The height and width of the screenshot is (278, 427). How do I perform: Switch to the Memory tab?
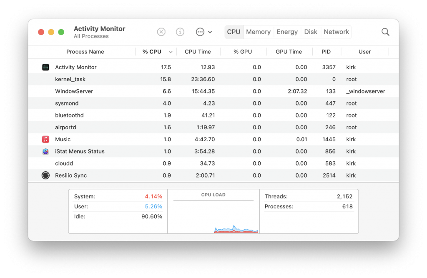(258, 32)
